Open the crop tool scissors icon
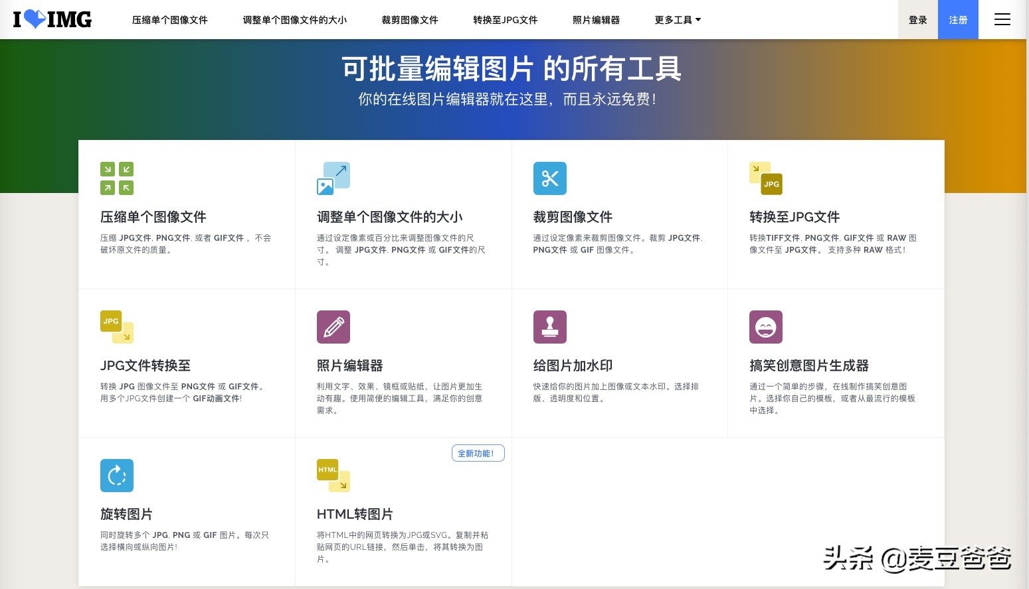 coord(549,178)
